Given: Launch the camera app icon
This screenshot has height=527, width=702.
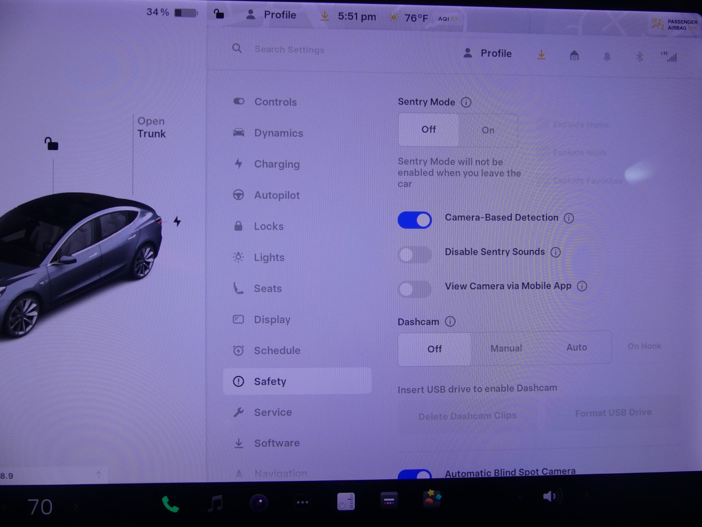Looking at the screenshot, I should click(259, 503).
